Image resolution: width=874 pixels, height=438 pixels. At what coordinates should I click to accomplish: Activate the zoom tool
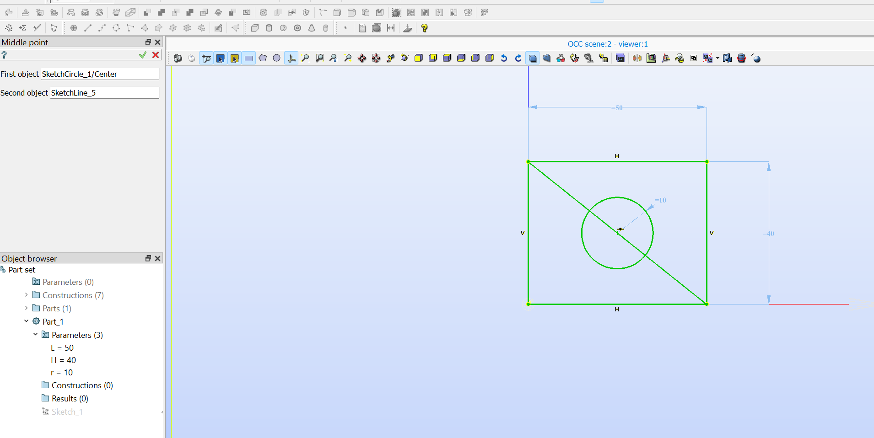point(348,58)
